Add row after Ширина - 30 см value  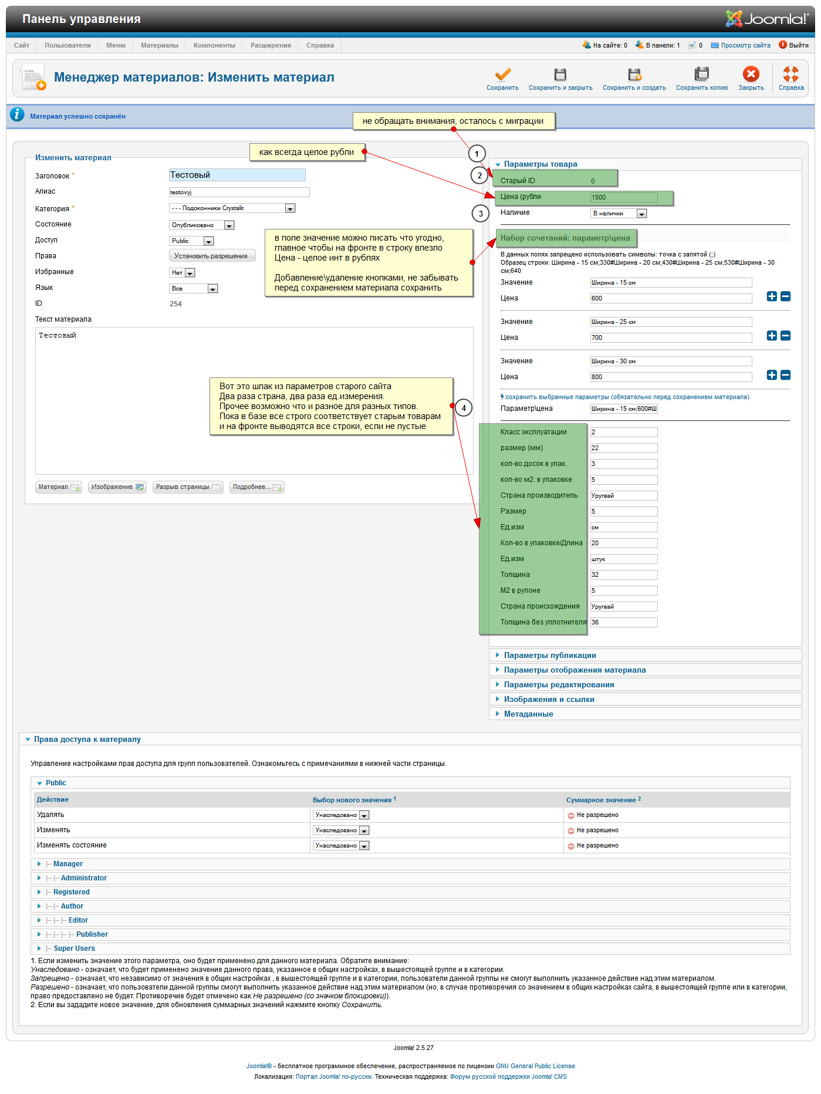772,375
